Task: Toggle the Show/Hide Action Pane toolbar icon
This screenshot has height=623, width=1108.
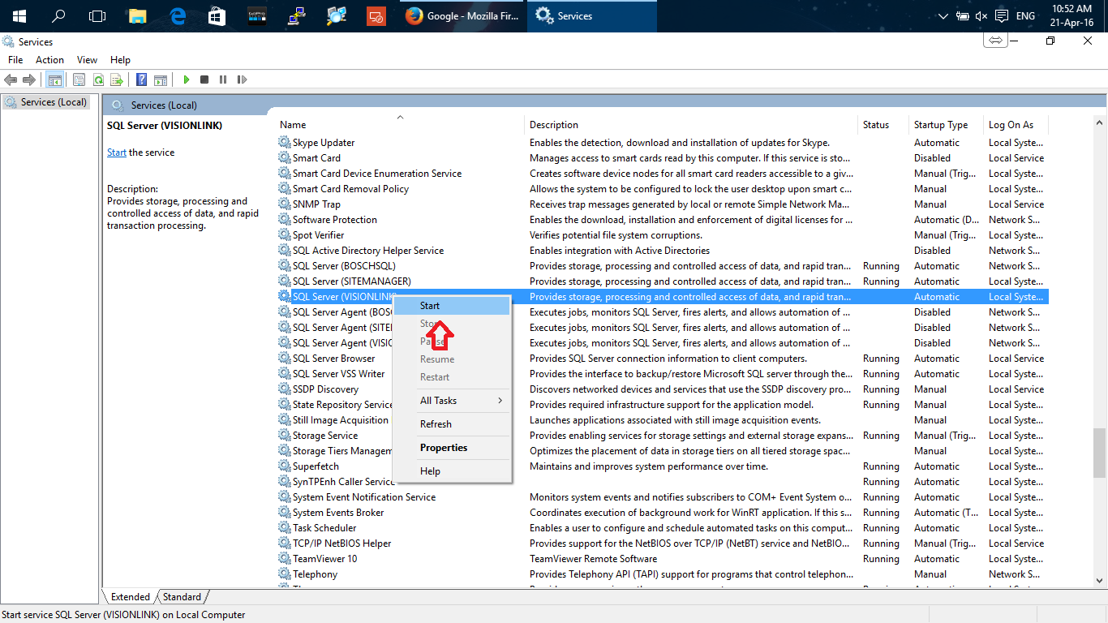Action: pos(161,79)
